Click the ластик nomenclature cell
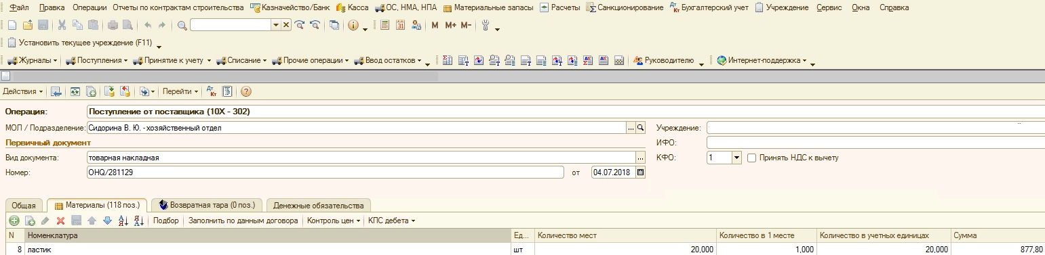The width and height of the screenshot is (1045, 255). (268, 249)
